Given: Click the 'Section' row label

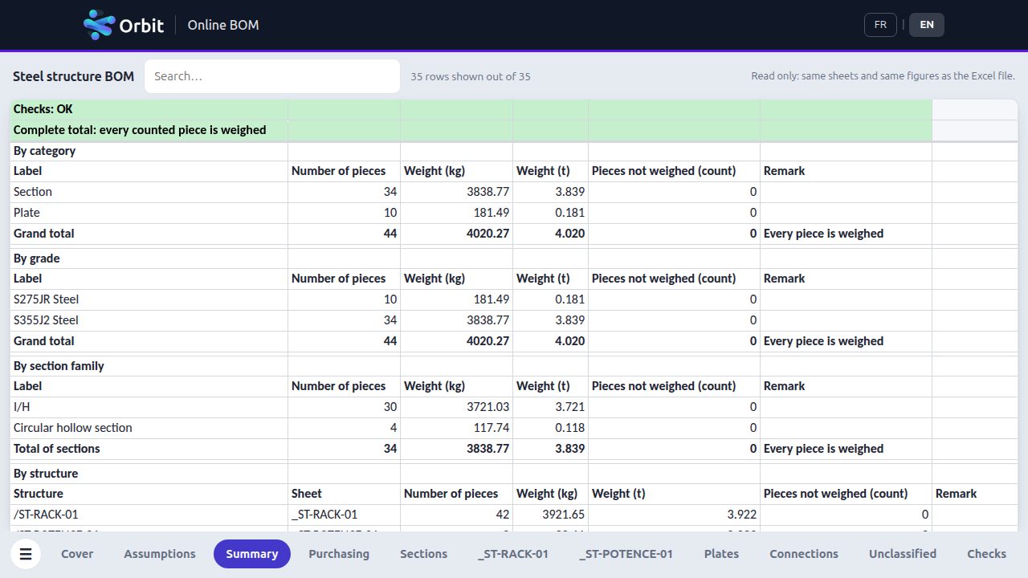Looking at the screenshot, I should coord(149,192).
